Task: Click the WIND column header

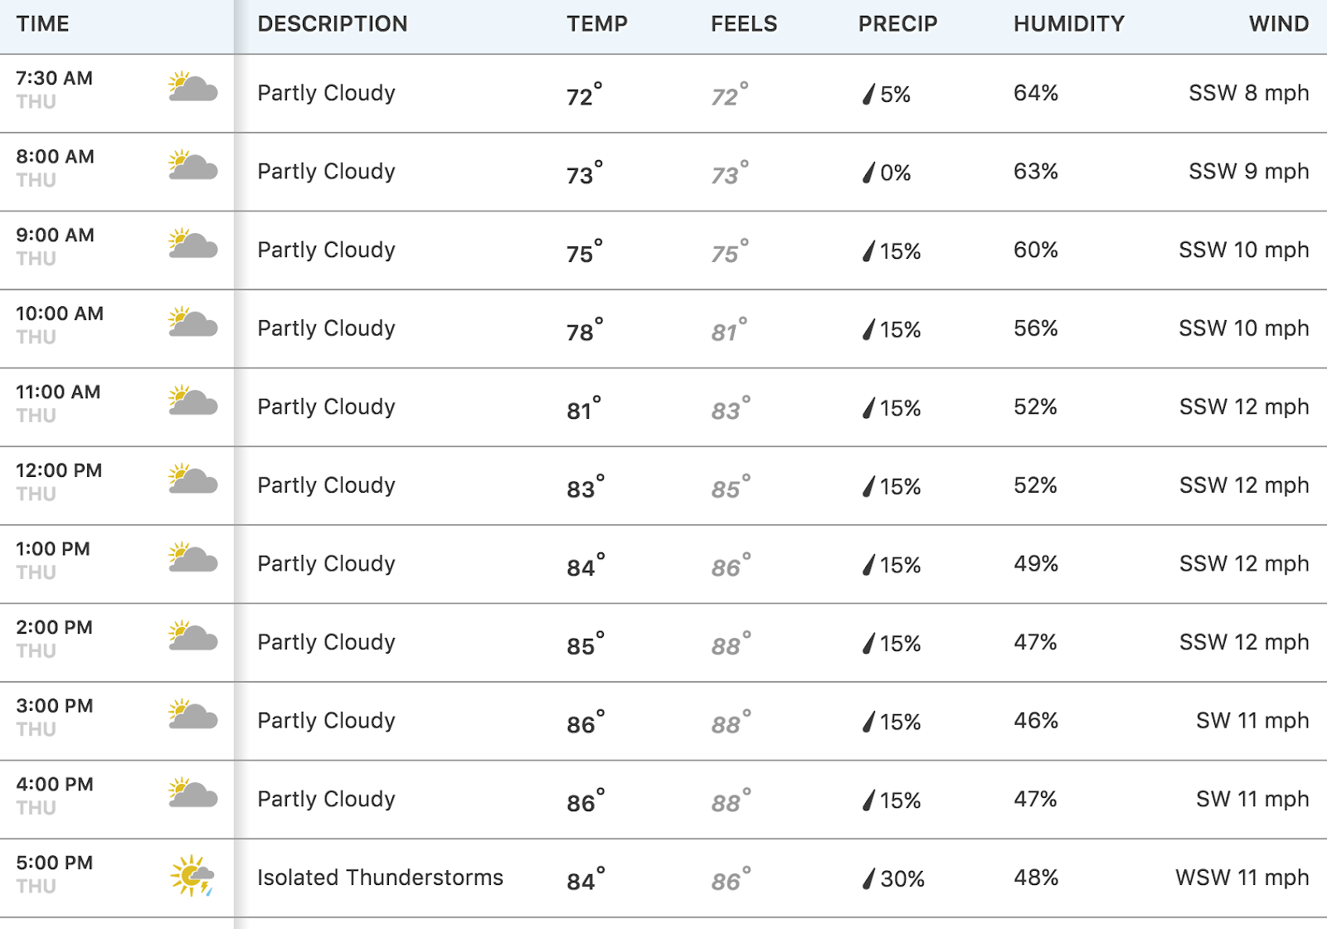Action: (x=1279, y=24)
